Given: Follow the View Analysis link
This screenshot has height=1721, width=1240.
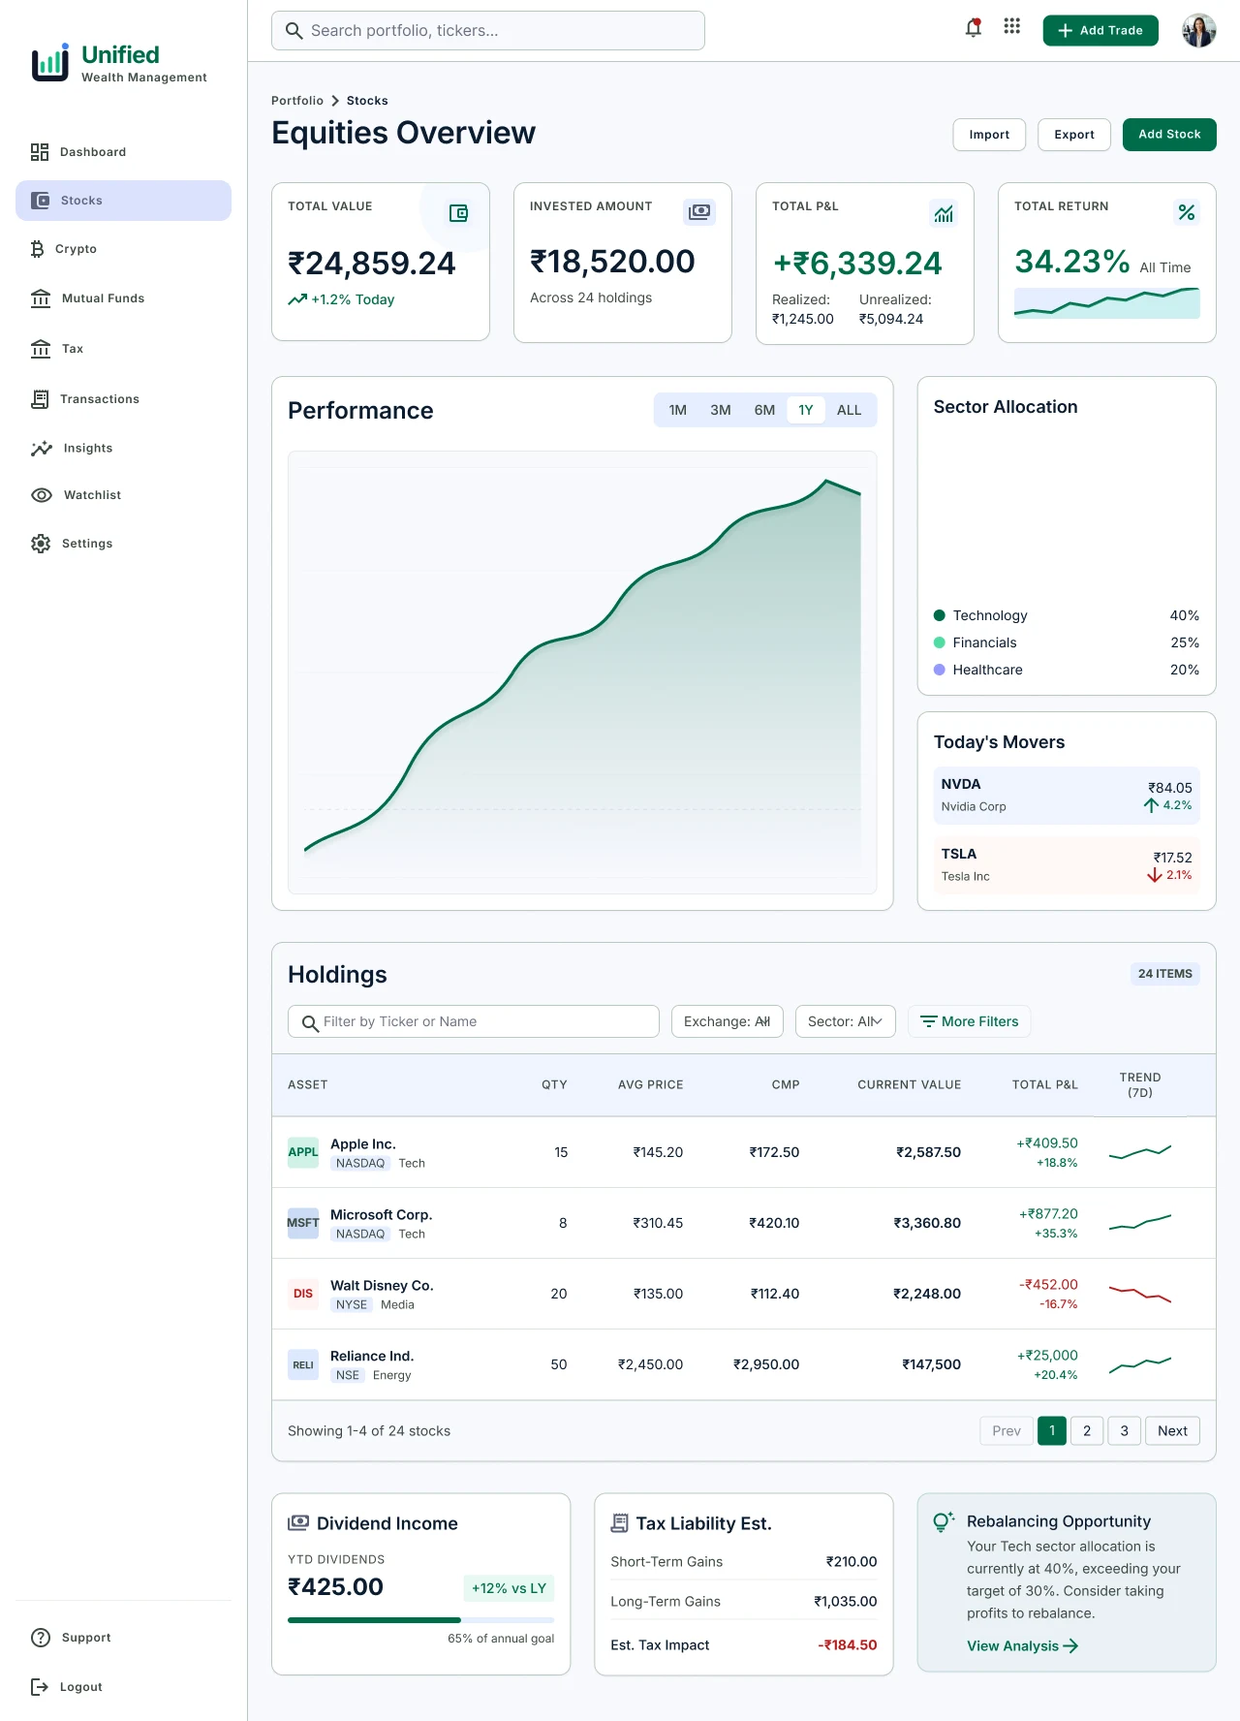Looking at the screenshot, I should 1022,1645.
